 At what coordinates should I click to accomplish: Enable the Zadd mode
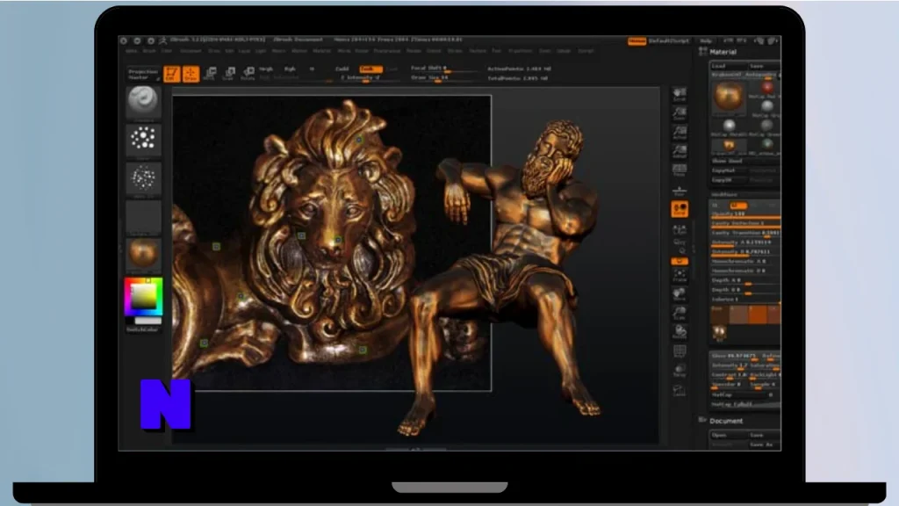342,69
